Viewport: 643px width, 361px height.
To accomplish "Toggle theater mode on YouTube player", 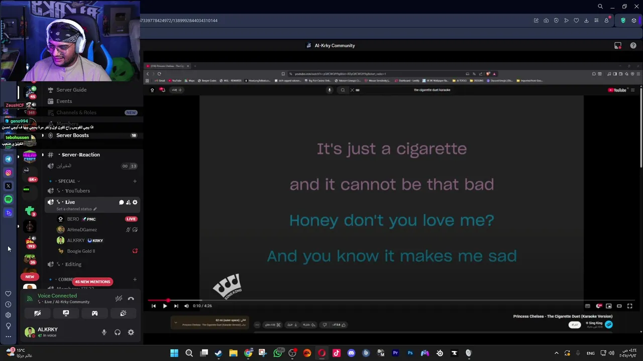I will tap(619, 306).
